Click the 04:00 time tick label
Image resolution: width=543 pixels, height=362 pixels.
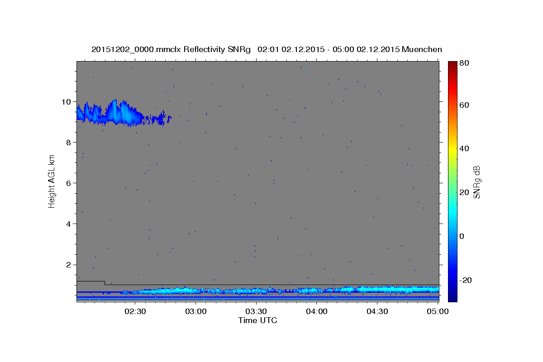(x=317, y=311)
